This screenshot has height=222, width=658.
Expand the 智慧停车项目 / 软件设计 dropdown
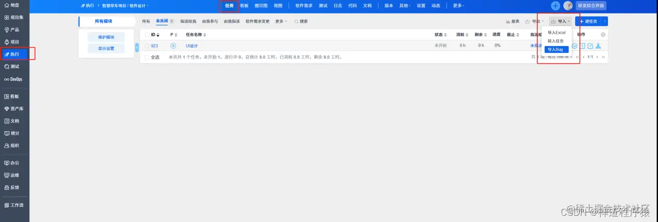[125, 6]
